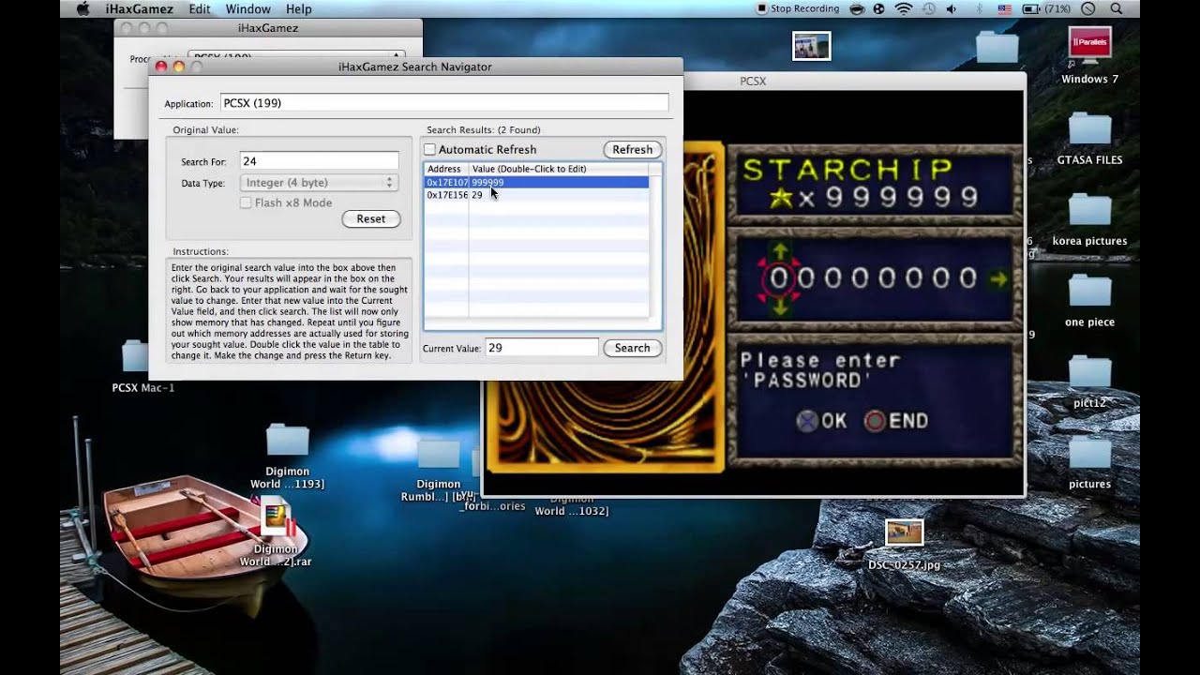Click the Bluetooth menu bar icon
Screen dimensions: 1200x675
tap(980, 8)
